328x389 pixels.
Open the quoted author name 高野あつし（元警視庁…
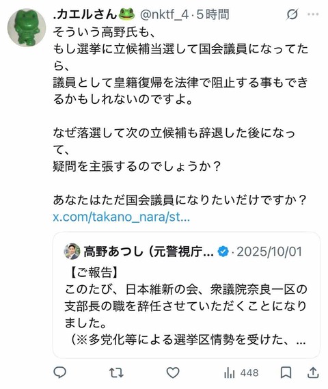tap(148, 252)
